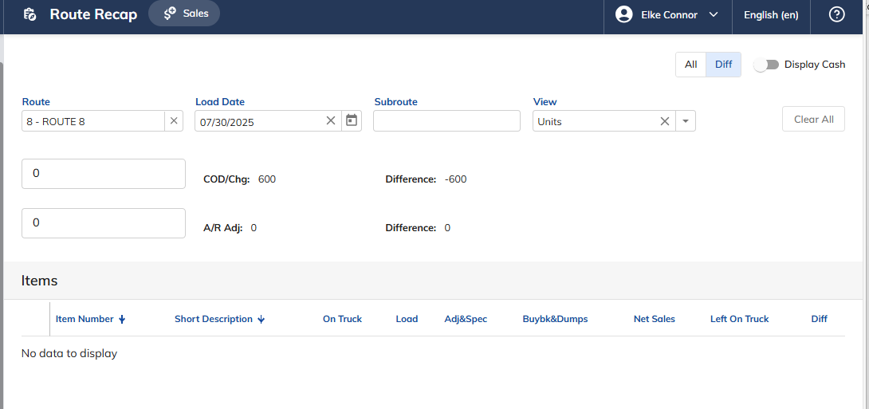Click the Diff column header in Items table
The height and width of the screenshot is (409, 869).
click(x=819, y=319)
